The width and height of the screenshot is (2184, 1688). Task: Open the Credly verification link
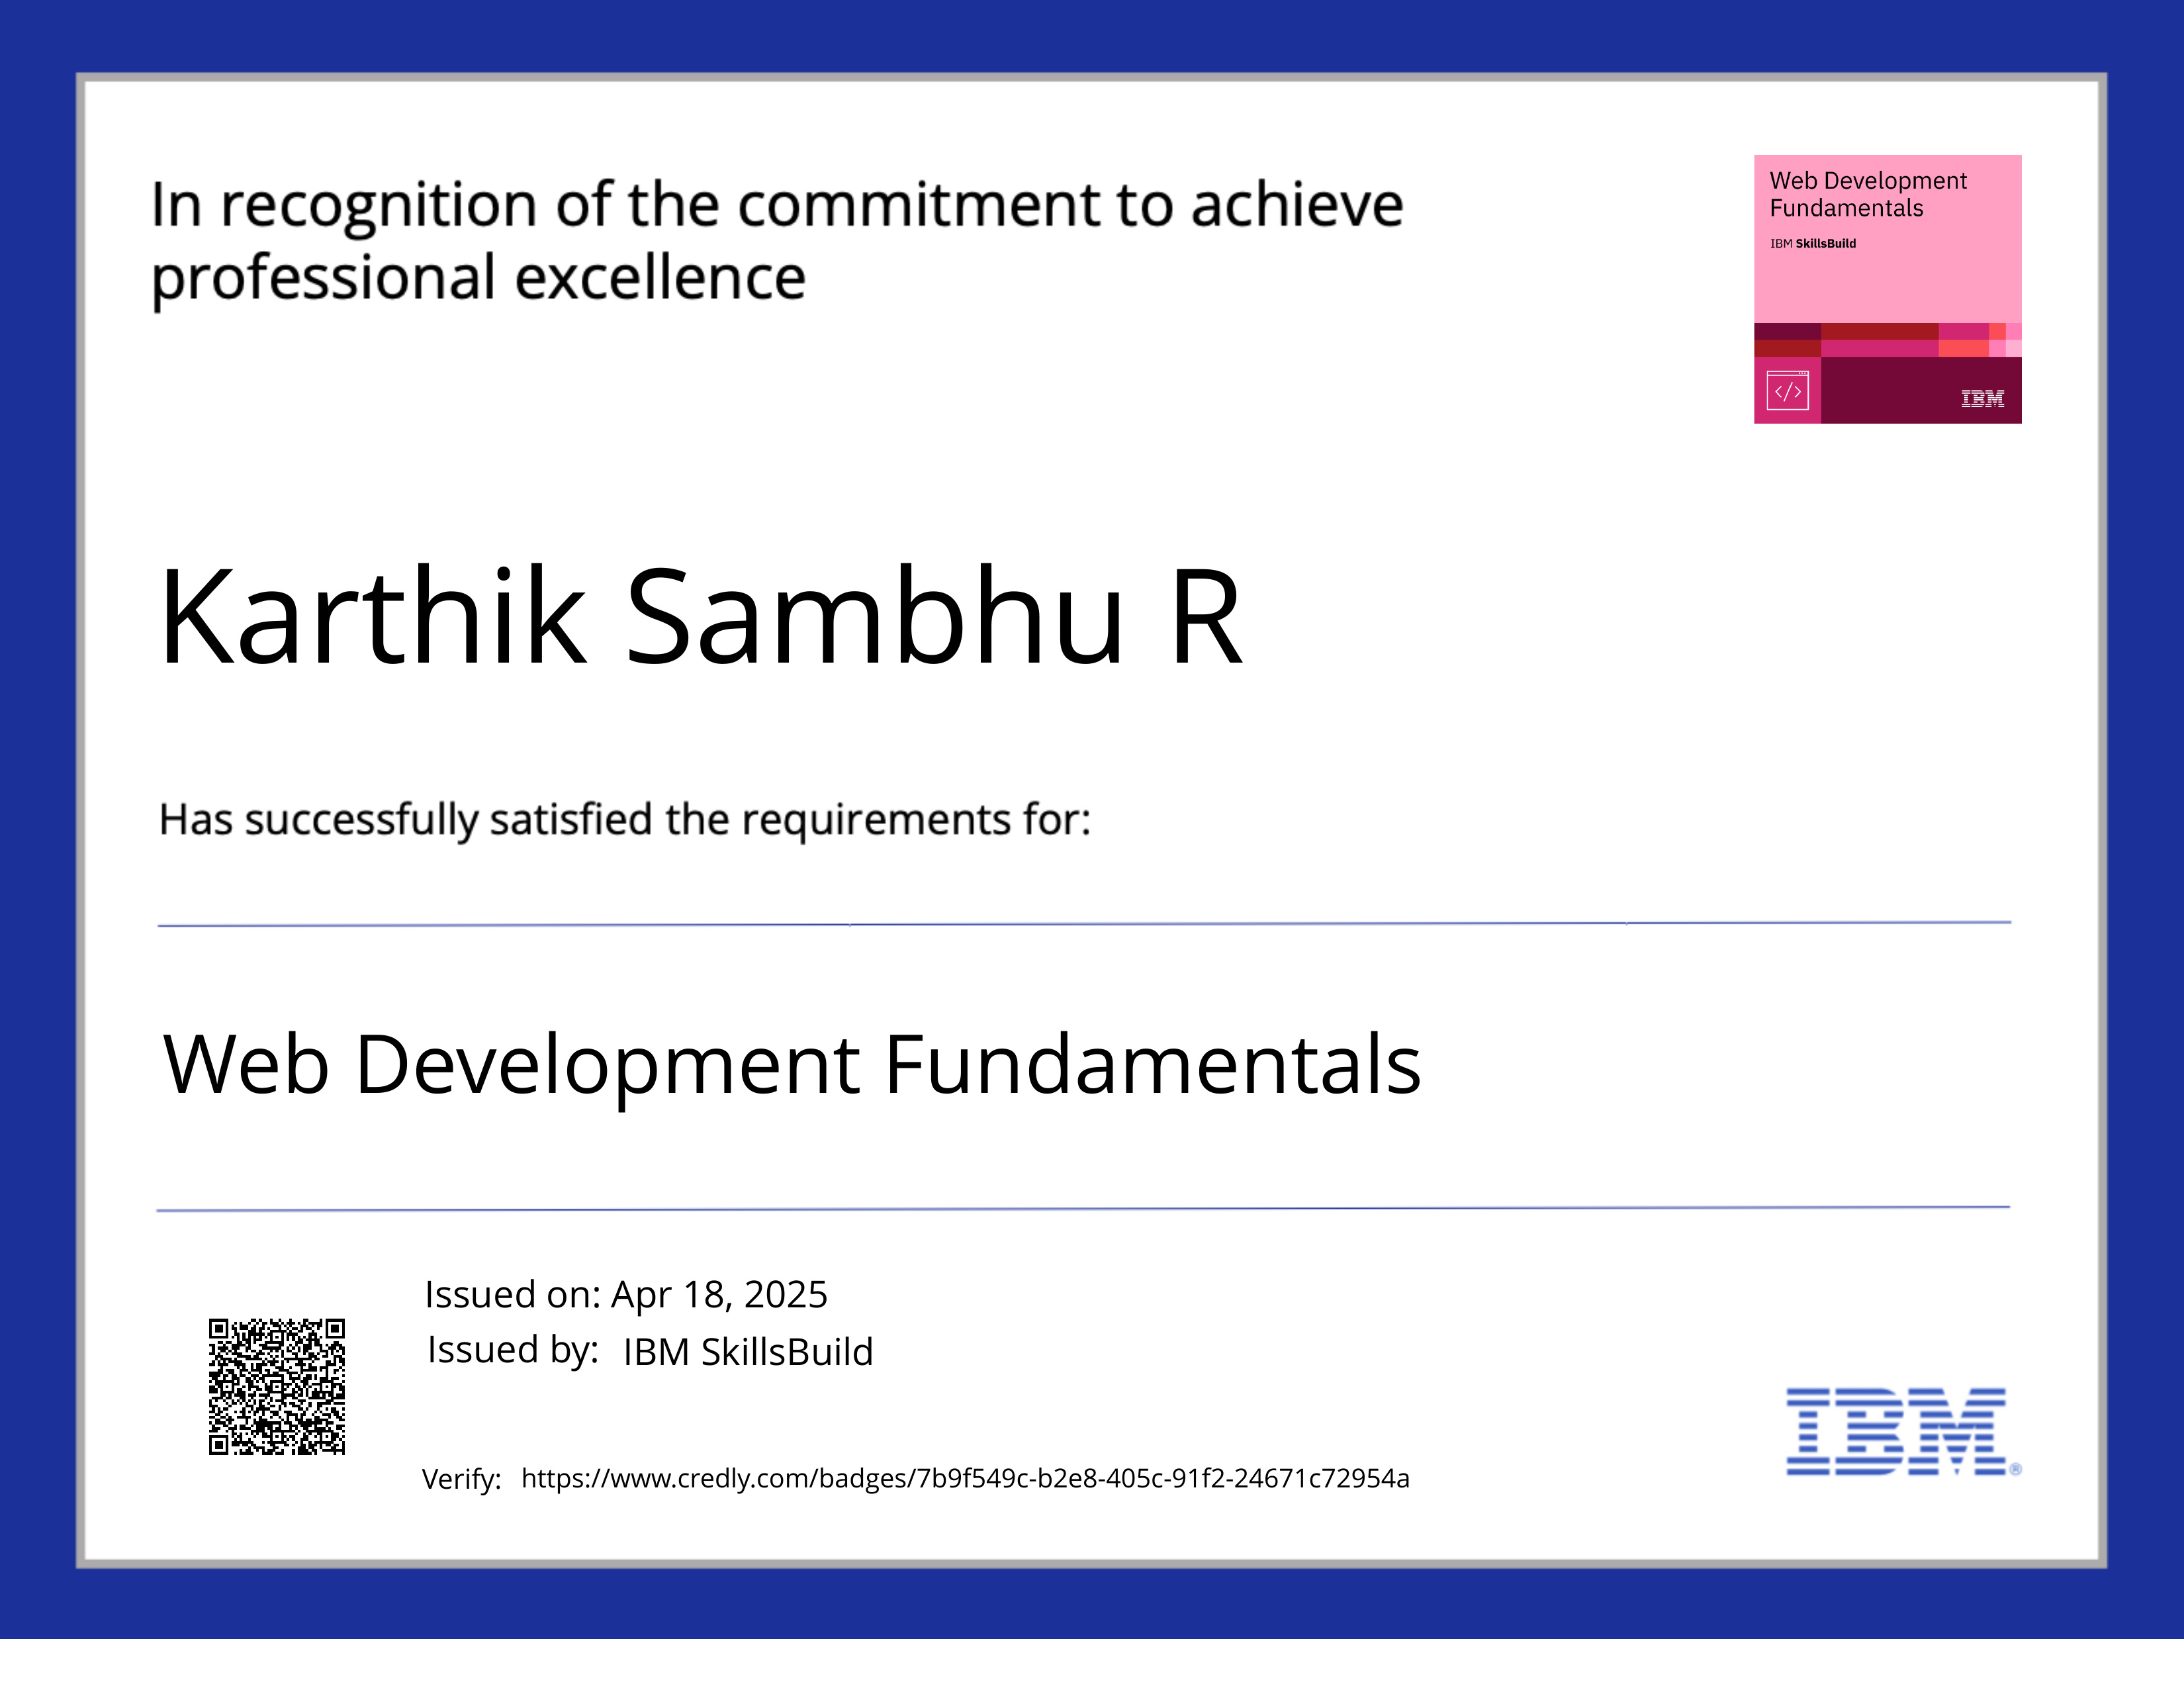(x=965, y=1479)
